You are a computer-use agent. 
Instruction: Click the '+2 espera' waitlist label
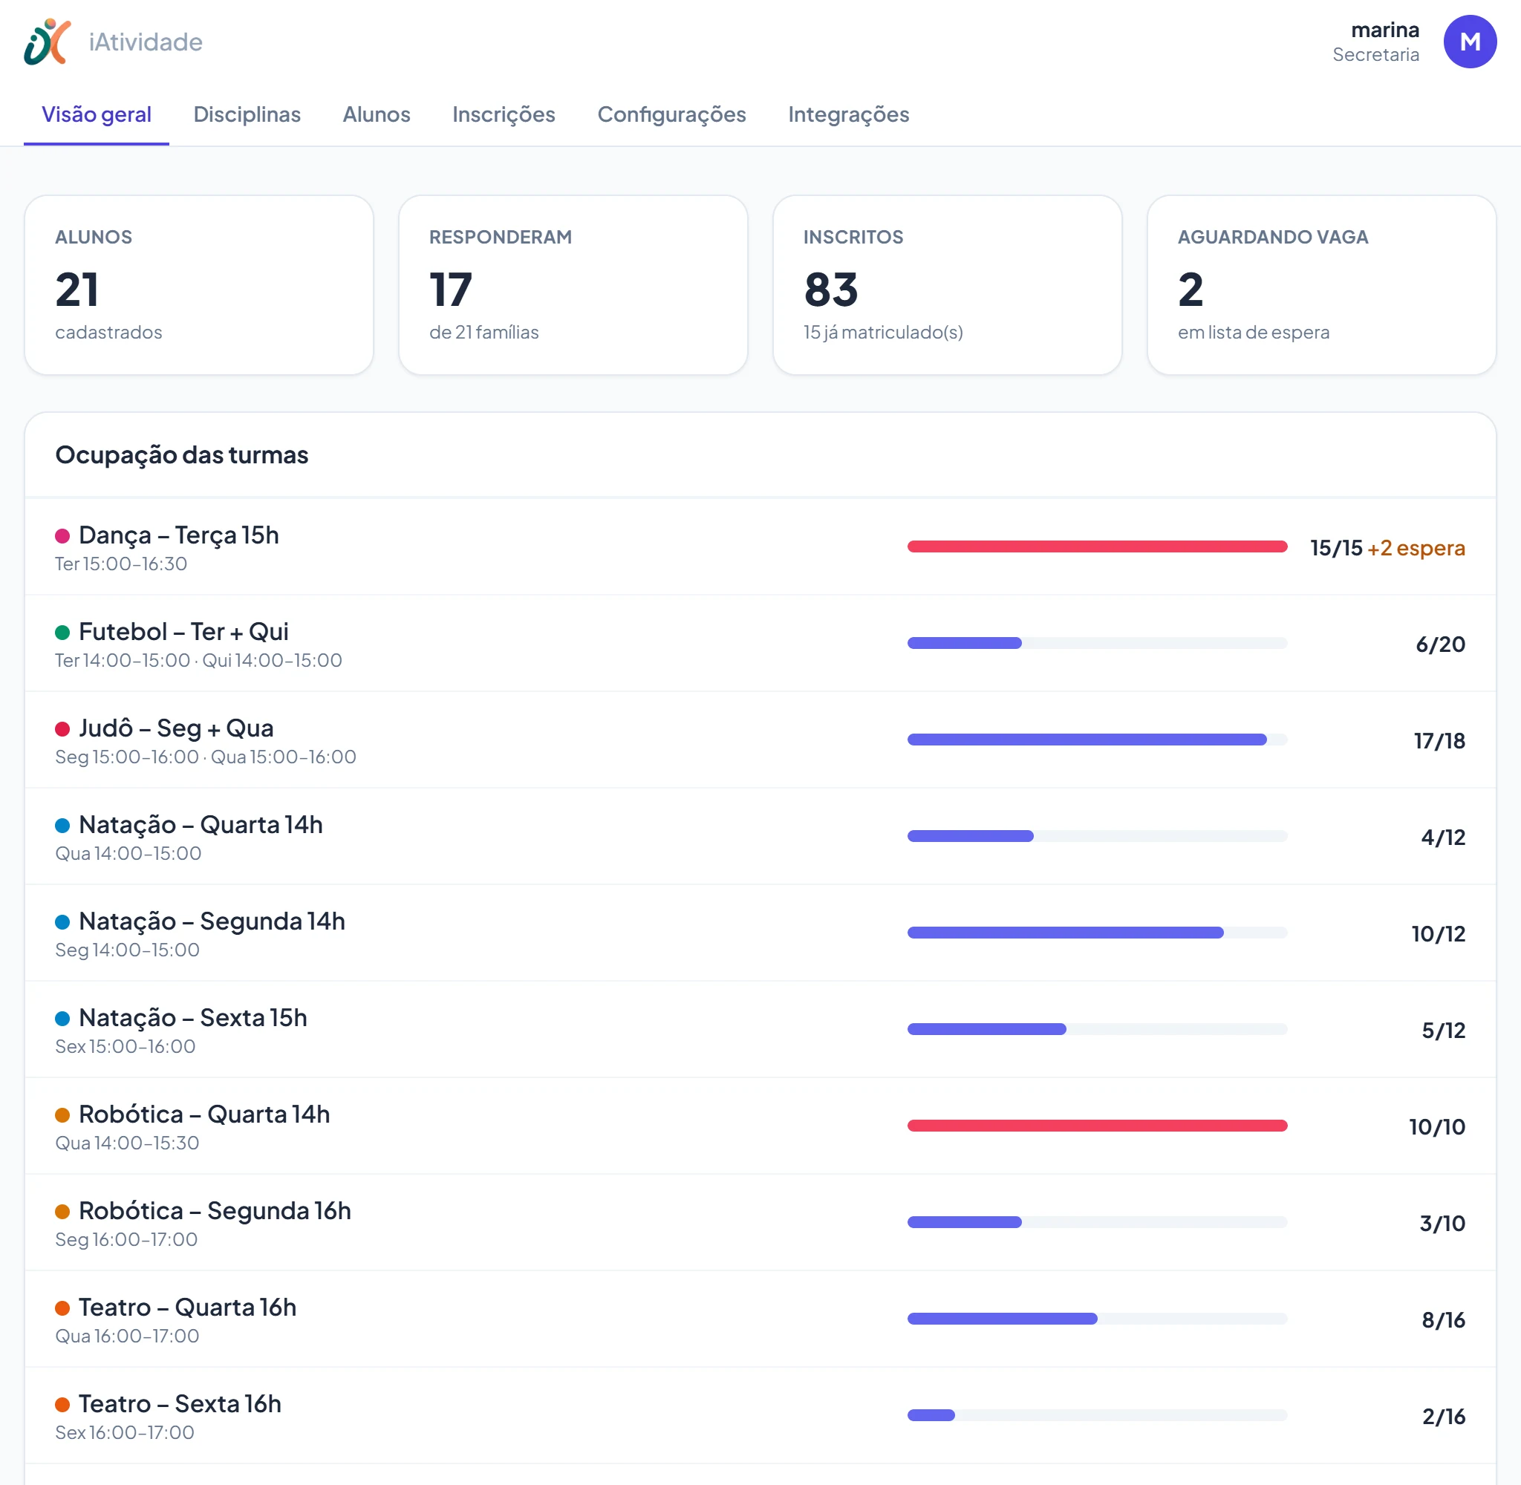pos(1416,548)
